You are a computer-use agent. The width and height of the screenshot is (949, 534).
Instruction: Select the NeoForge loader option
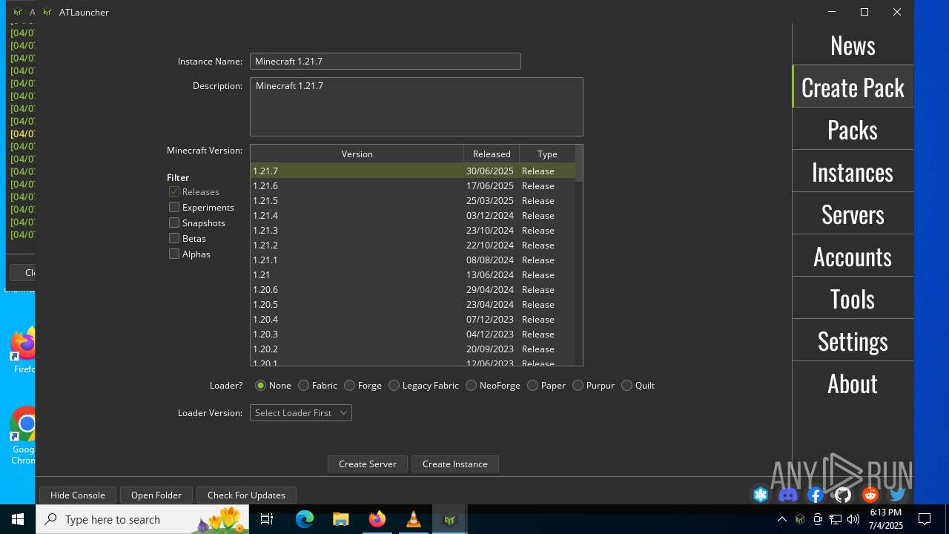(471, 385)
